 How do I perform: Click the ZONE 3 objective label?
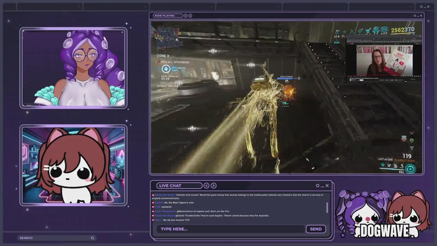tap(163, 56)
